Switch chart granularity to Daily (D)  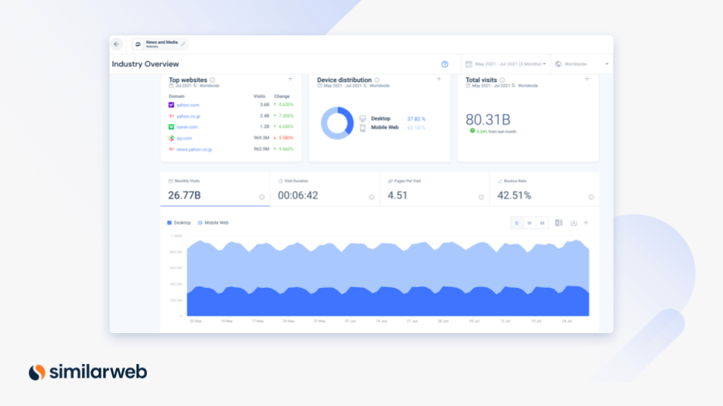point(517,223)
